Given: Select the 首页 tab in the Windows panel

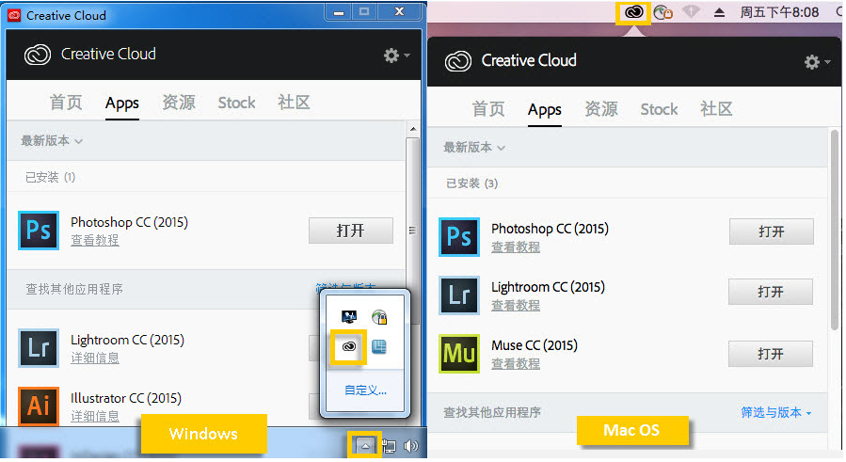Looking at the screenshot, I should 66,103.
